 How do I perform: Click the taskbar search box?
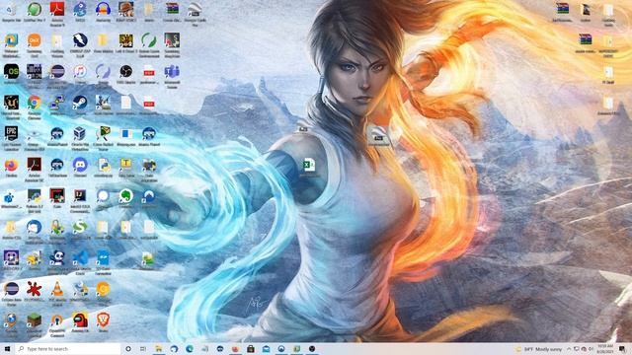pyautogui.click(x=68, y=348)
